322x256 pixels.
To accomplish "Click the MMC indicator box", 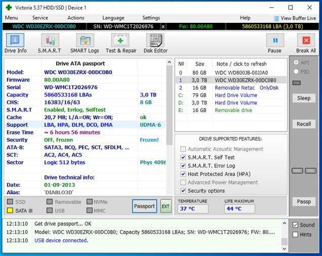I will 90,210.
